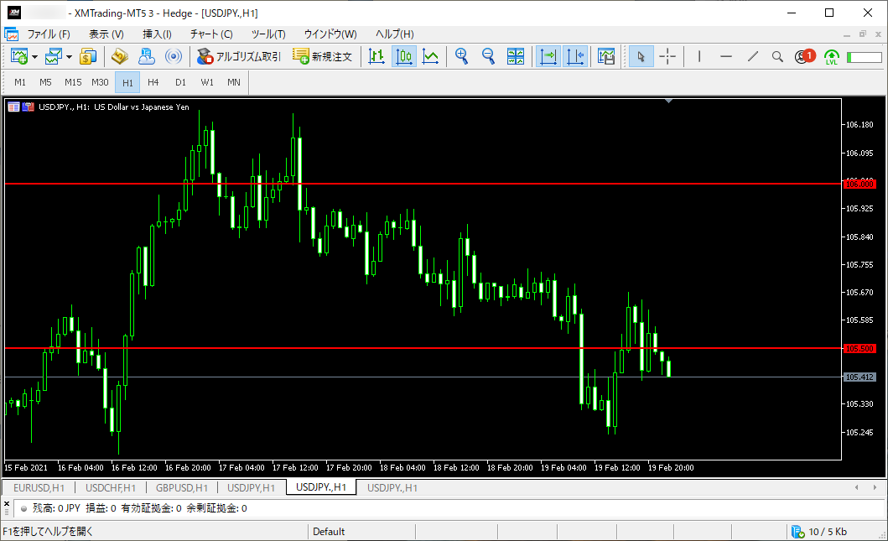Select the H4 timeframe button
Screen dimensions: 888x541
(x=153, y=82)
